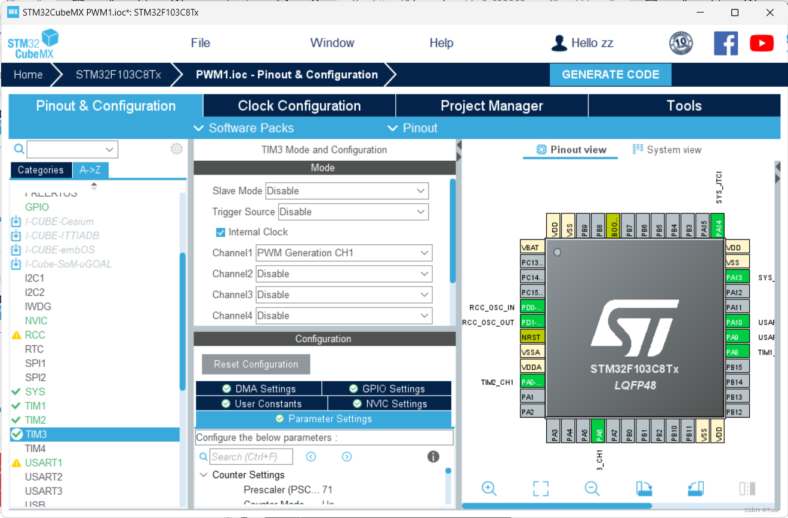The width and height of the screenshot is (788, 518).
Task: Zoom in on the chip pinout
Action: [489, 488]
